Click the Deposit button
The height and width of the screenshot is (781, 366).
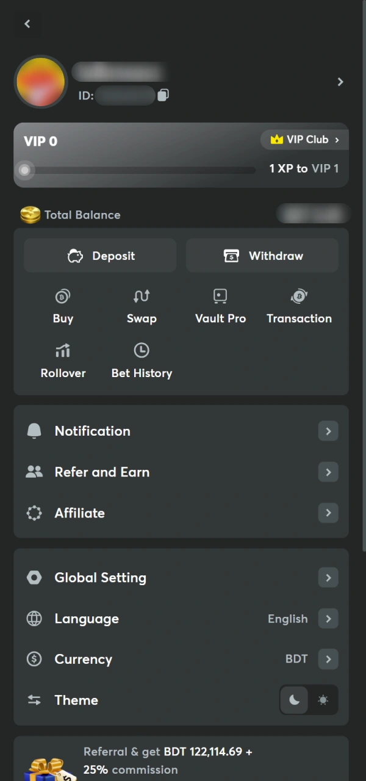[99, 256]
